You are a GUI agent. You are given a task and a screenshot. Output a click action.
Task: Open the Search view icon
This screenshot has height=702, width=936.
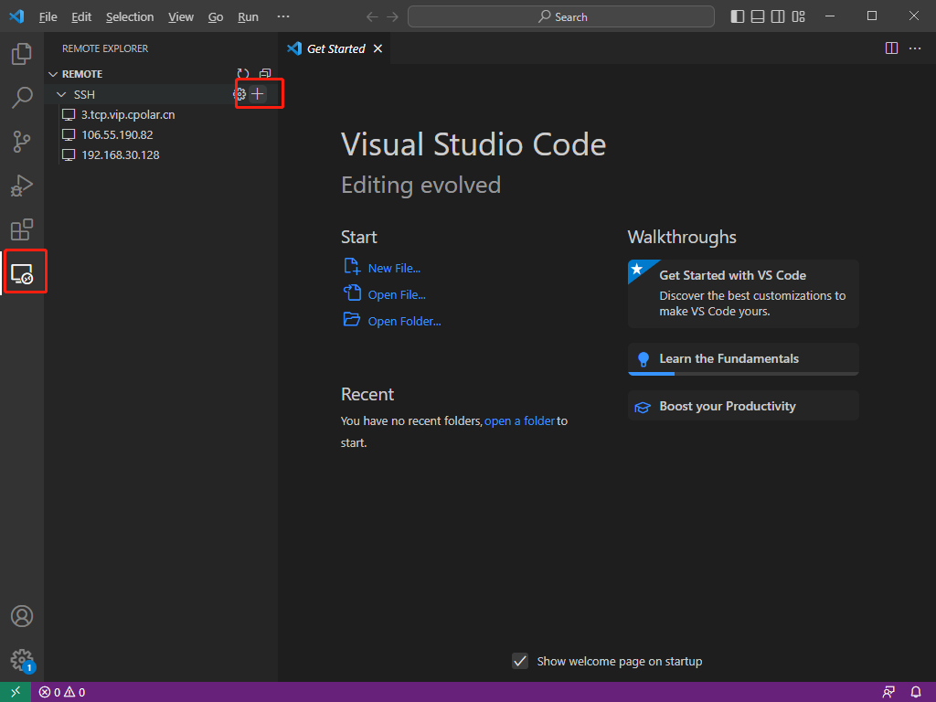click(22, 98)
